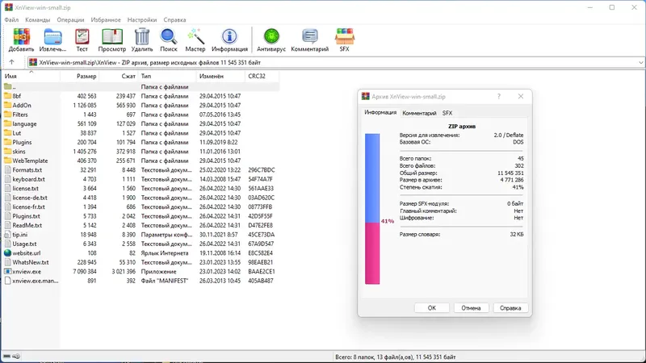This screenshot has width=646, height=363.
Task: Select the Usage.txt file row
Action: 141,244
